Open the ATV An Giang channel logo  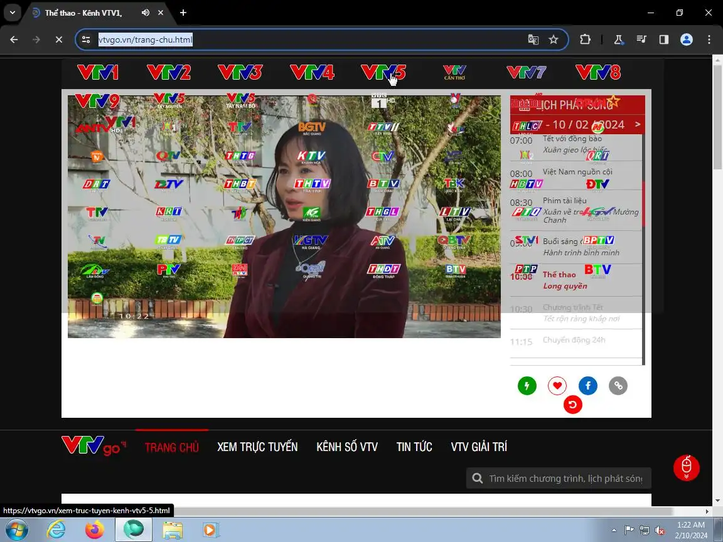pos(383,242)
